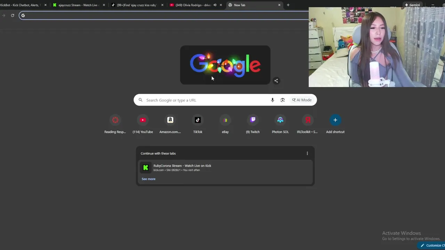Open the eBay shortcut
Image resolution: width=445 pixels, height=250 pixels.
point(225,124)
